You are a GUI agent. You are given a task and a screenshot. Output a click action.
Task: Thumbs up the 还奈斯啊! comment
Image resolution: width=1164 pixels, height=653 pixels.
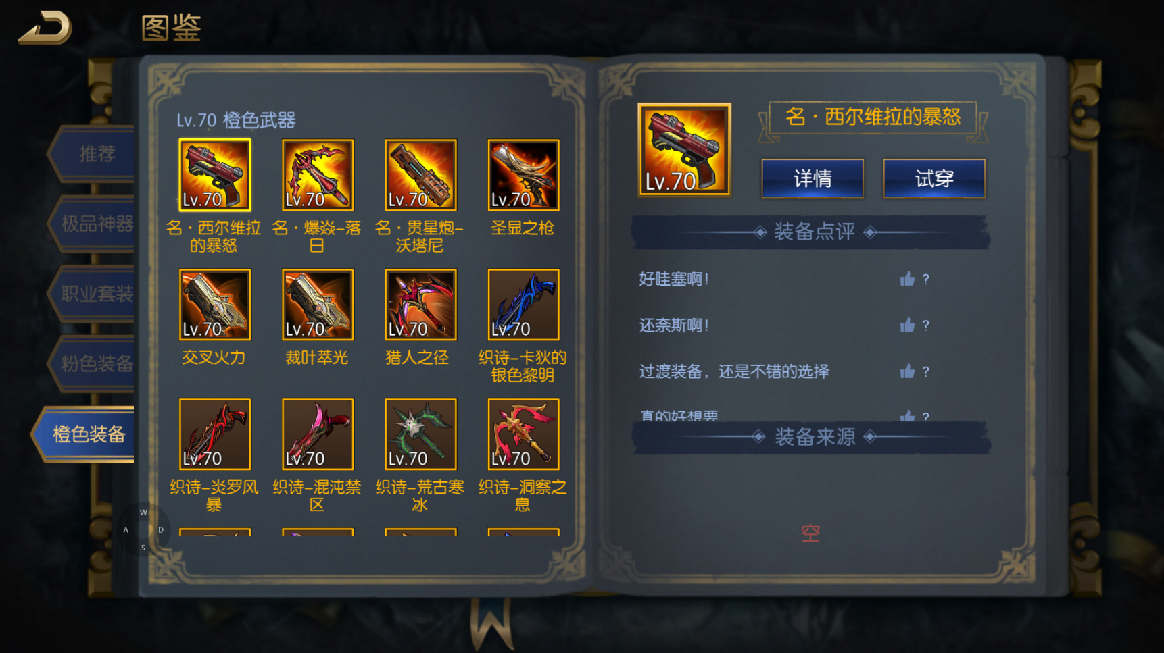907,325
